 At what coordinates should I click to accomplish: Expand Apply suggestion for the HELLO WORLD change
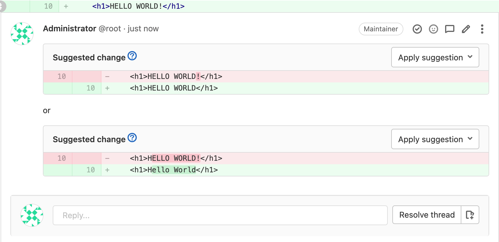pyautogui.click(x=435, y=57)
